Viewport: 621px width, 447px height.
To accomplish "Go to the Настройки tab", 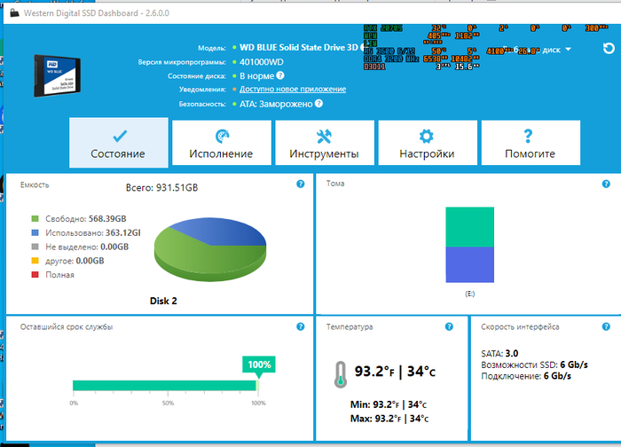I will 427,143.
